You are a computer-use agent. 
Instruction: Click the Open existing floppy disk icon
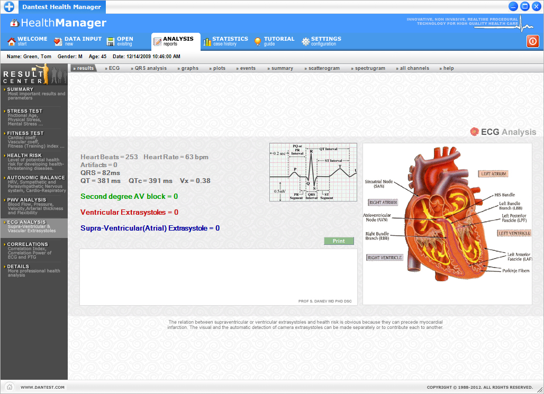[111, 42]
